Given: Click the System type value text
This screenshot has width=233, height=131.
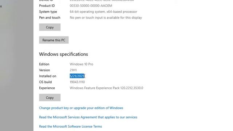Looking at the screenshot, I should point(103,12).
